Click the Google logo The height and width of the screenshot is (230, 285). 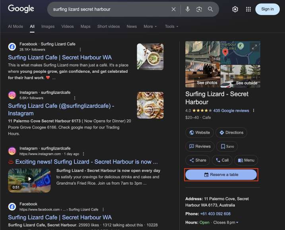pos(21,8)
